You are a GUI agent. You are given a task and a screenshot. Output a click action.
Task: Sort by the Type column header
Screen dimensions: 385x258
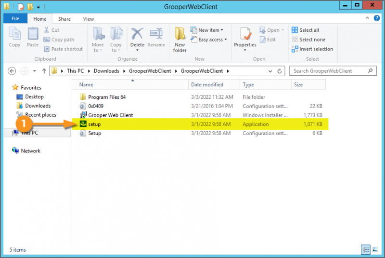(266, 84)
